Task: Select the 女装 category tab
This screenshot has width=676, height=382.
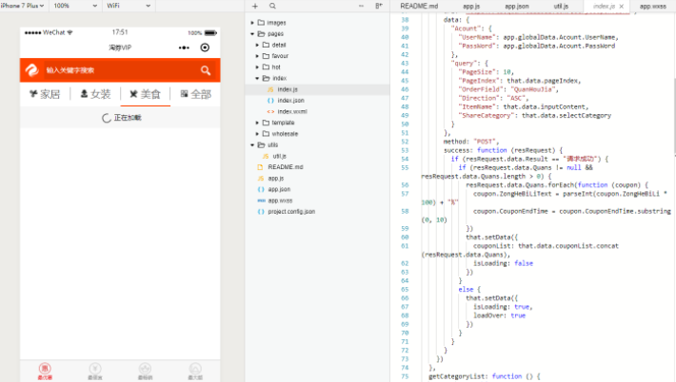Action: pos(95,94)
